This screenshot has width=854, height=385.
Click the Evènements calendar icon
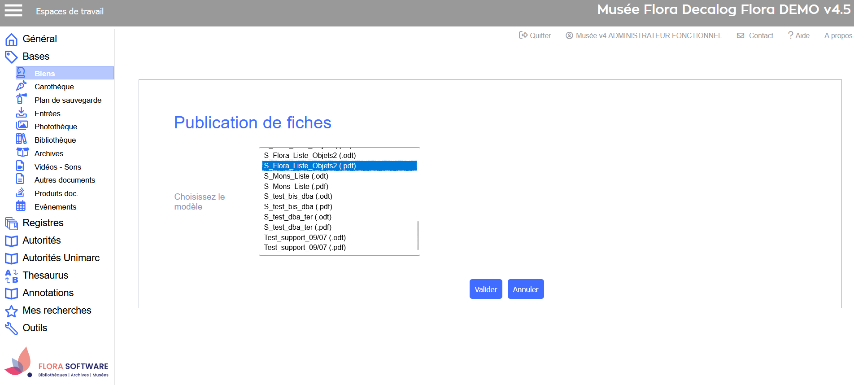point(21,206)
